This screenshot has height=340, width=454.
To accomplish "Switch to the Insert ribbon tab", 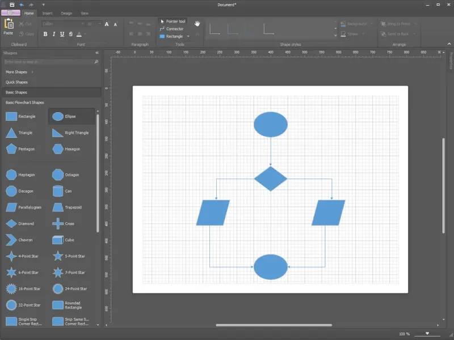I will (47, 13).
